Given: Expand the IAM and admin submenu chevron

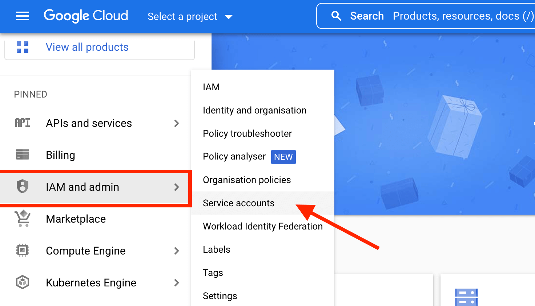Looking at the screenshot, I should click(177, 187).
